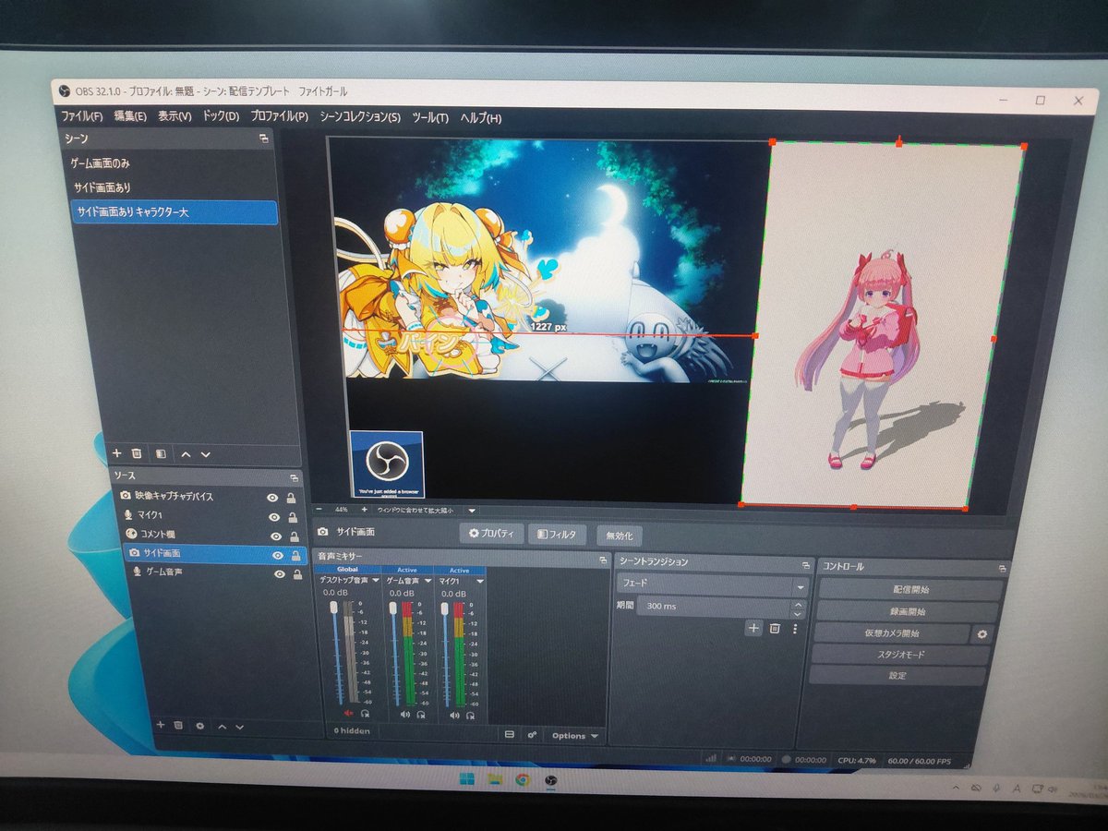Move the selected scene down with the down arrow
This screenshot has width=1108, height=831.
coord(205,454)
